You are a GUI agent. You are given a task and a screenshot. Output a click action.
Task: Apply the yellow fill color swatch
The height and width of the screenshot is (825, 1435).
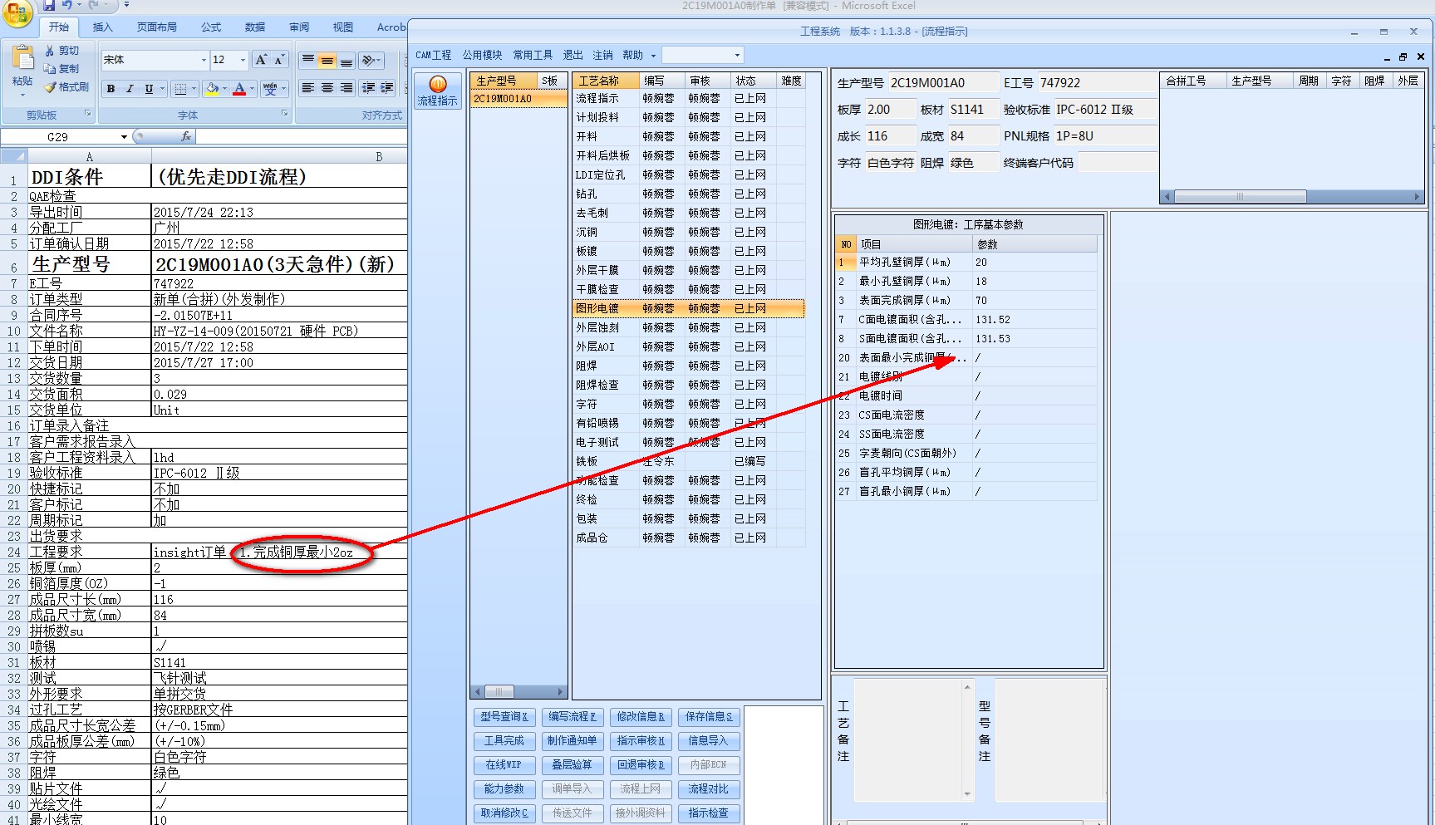(213, 89)
